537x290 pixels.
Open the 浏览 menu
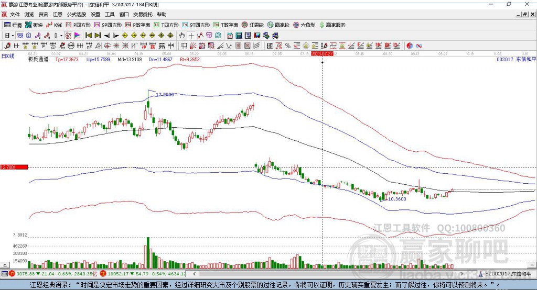coord(29,14)
